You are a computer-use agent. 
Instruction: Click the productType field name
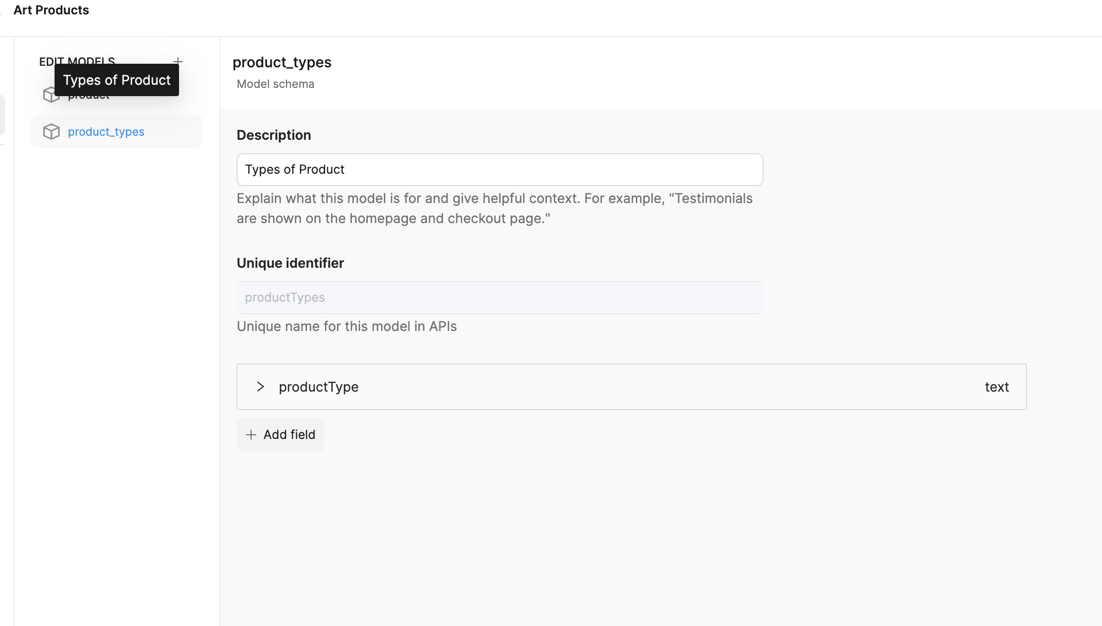[318, 387]
